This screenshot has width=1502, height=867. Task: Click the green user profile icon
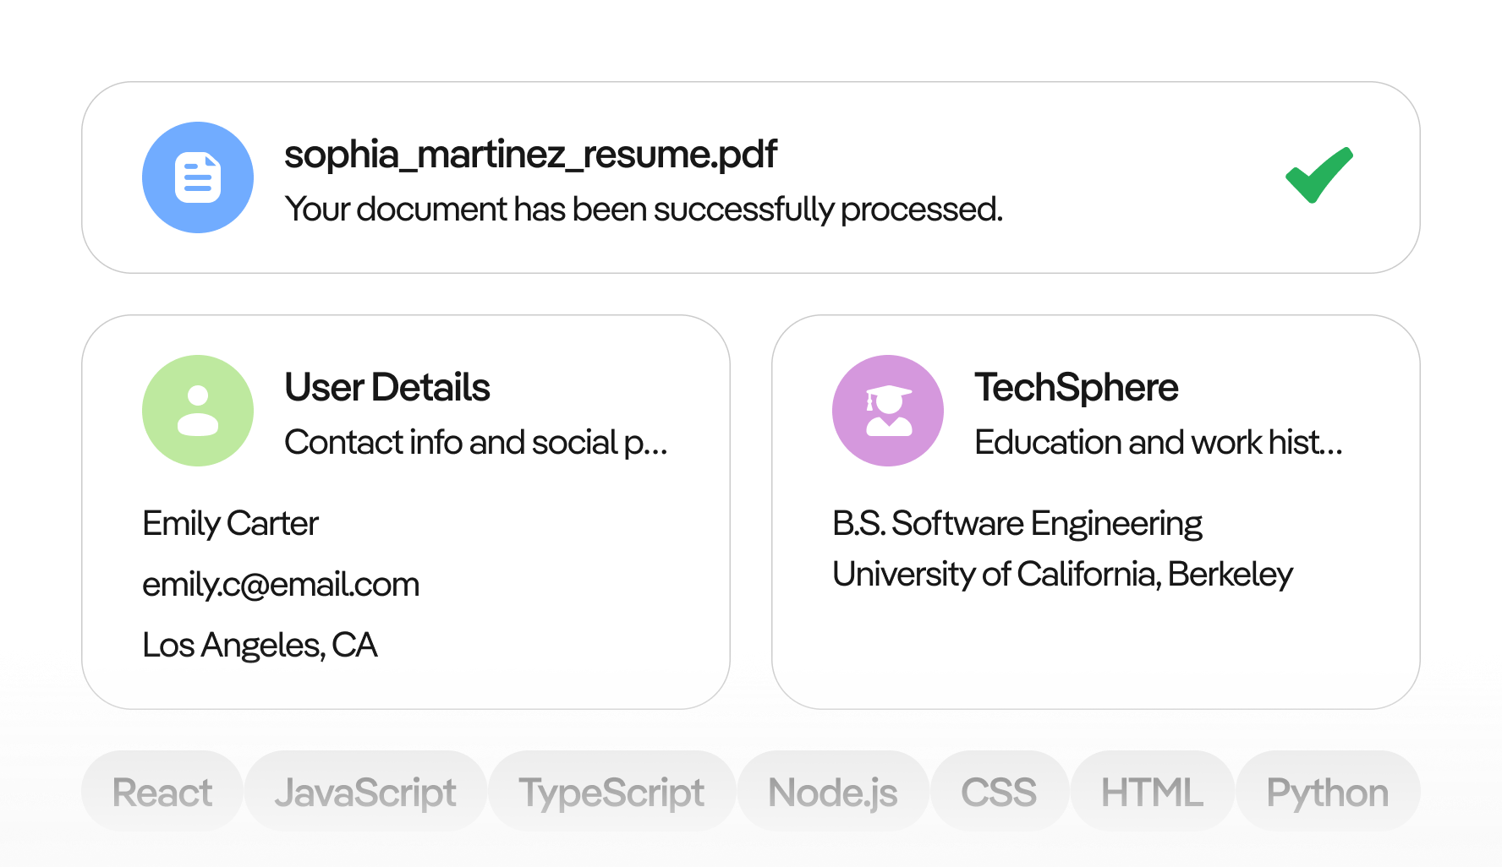pyautogui.click(x=198, y=411)
